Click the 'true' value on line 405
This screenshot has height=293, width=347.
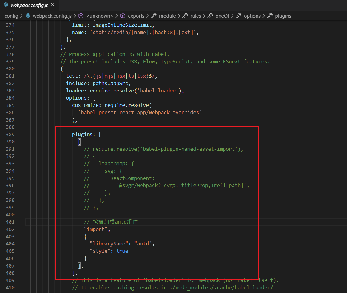(x=122, y=251)
